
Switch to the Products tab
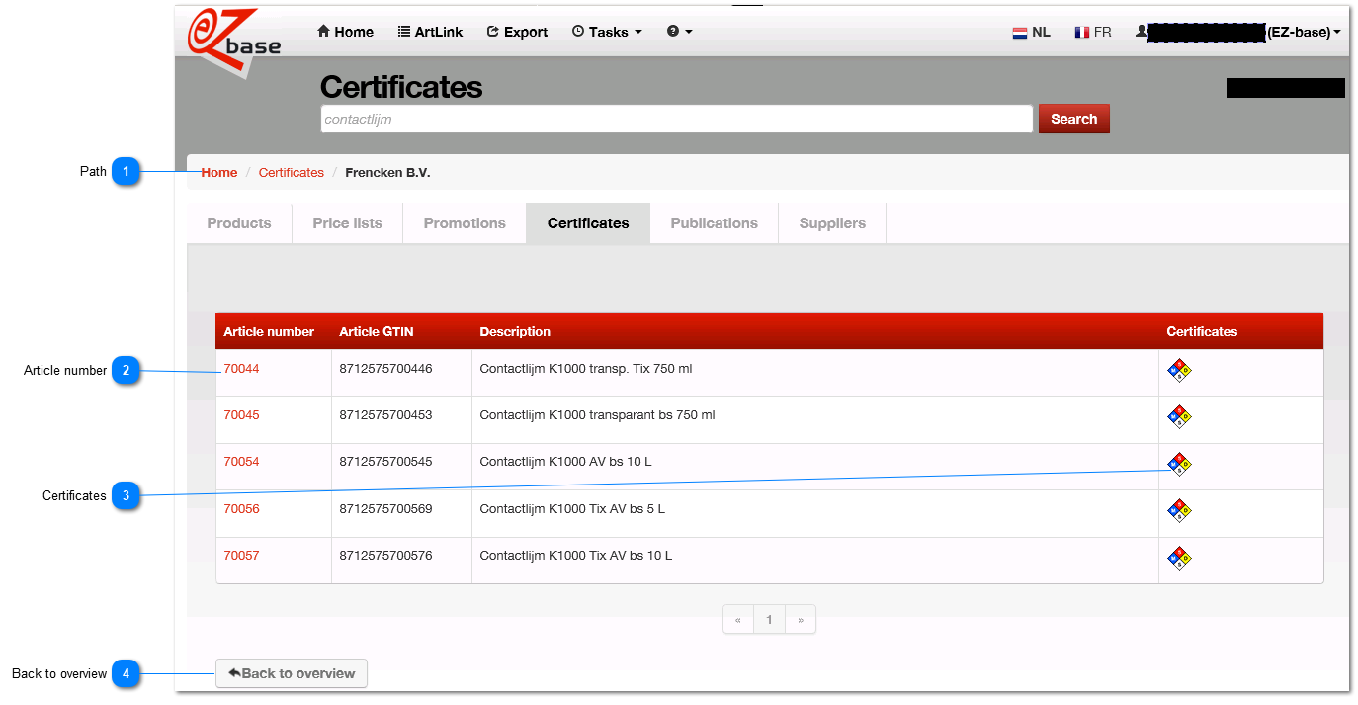click(239, 223)
